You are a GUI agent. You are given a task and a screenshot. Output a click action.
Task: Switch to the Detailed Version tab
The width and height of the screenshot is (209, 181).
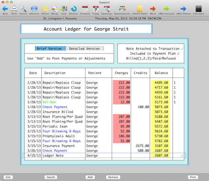coord(85,49)
